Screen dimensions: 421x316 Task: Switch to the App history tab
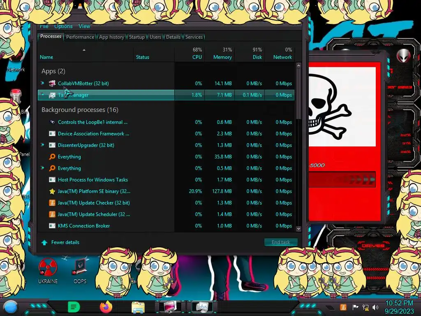111,37
